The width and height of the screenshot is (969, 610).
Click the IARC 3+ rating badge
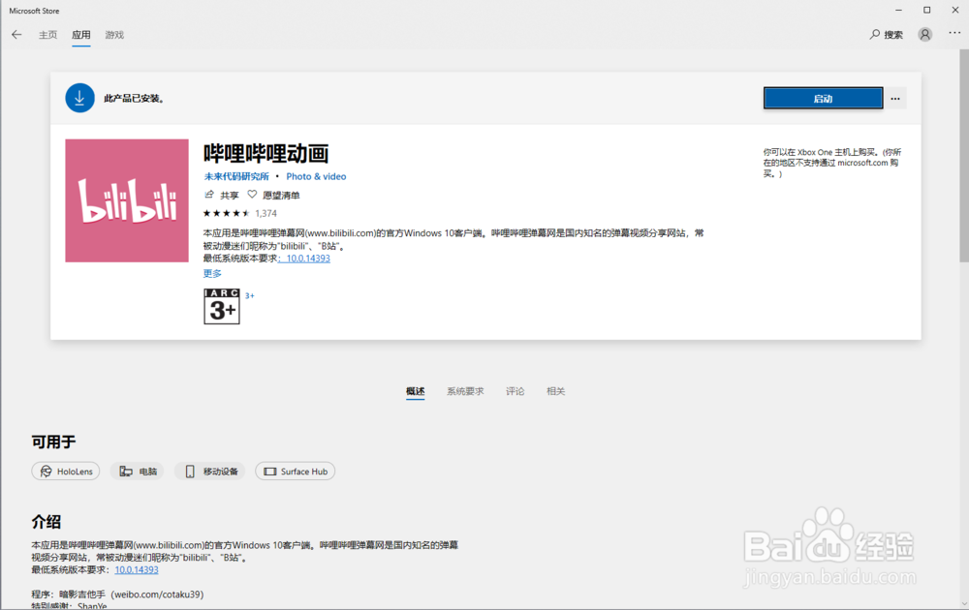222,306
